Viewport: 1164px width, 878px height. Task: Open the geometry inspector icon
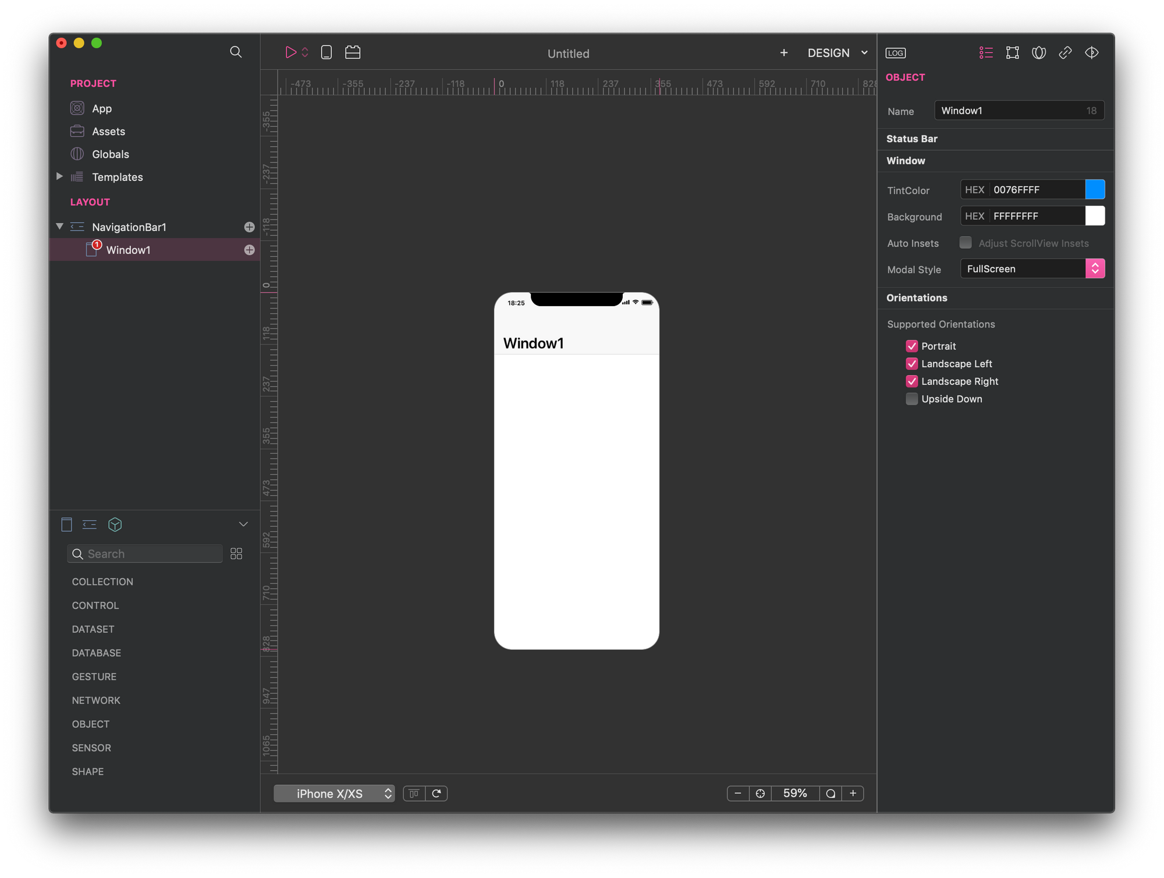pyautogui.click(x=1012, y=53)
